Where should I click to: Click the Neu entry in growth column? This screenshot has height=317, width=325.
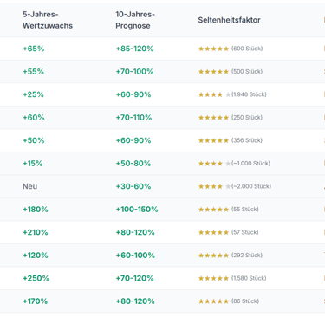pyautogui.click(x=30, y=186)
